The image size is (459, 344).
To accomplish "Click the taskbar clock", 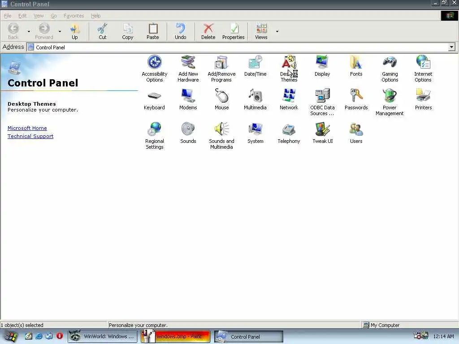I will (443, 336).
